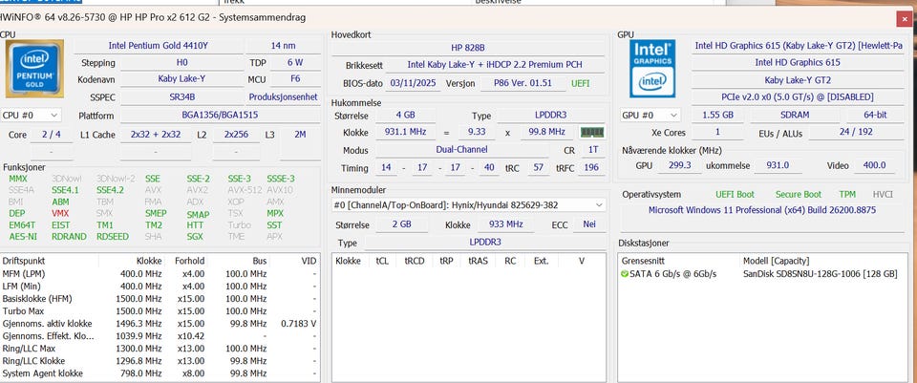Click the 1.55 GB GPU memory field
Image resolution: width=917 pixels, height=383 pixels.
coord(717,116)
